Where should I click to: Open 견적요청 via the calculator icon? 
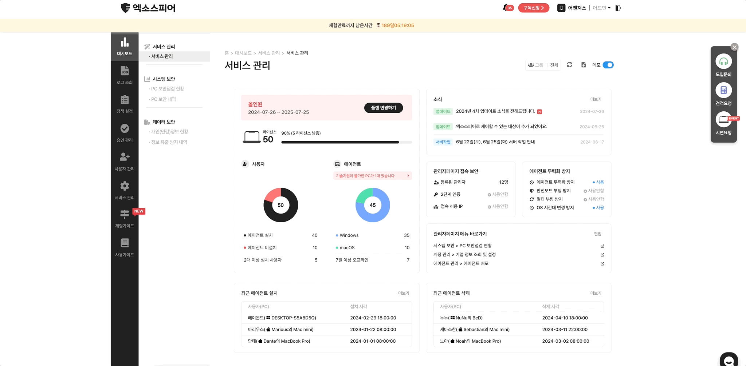click(x=723, y=94)
